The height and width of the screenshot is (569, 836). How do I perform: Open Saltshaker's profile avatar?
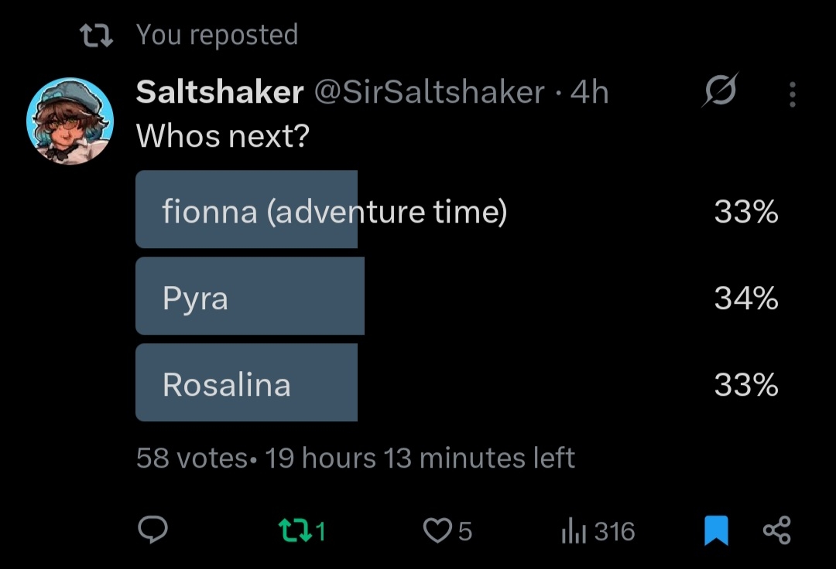[x=70, y=121]
